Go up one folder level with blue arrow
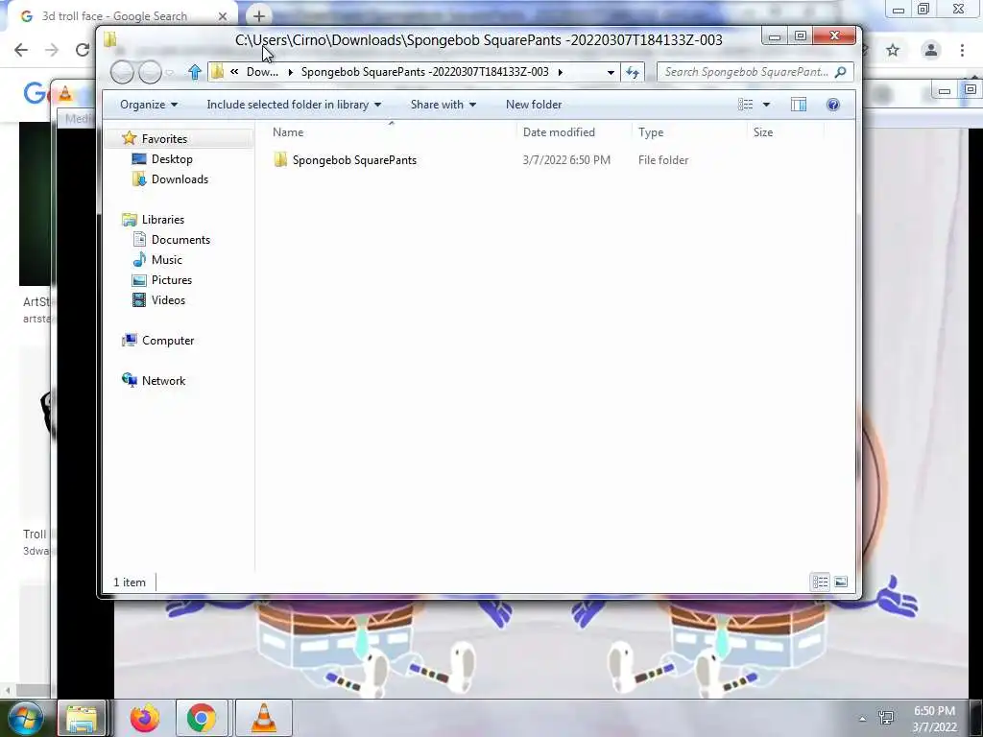 point(194,72)
